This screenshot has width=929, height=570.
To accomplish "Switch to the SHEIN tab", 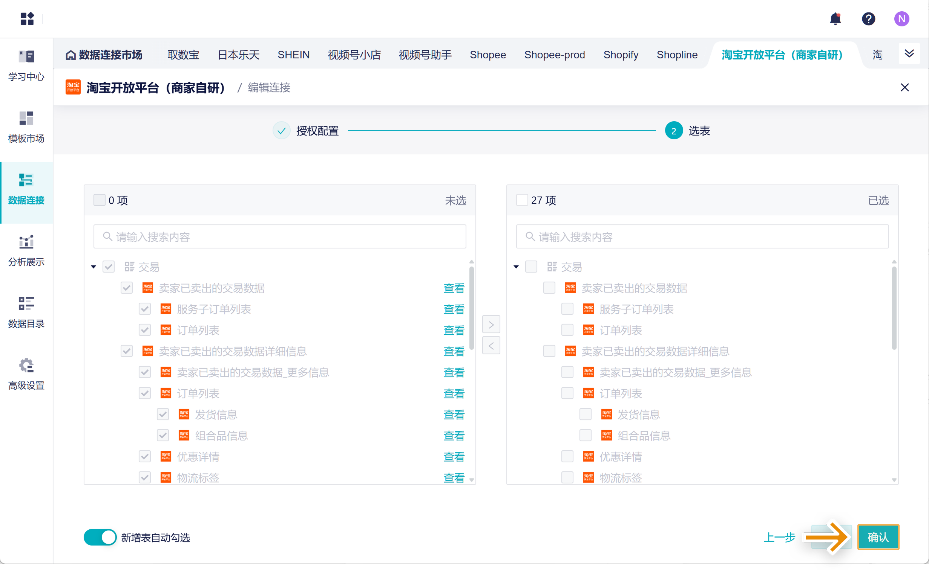I will click(x=294, y=55).
